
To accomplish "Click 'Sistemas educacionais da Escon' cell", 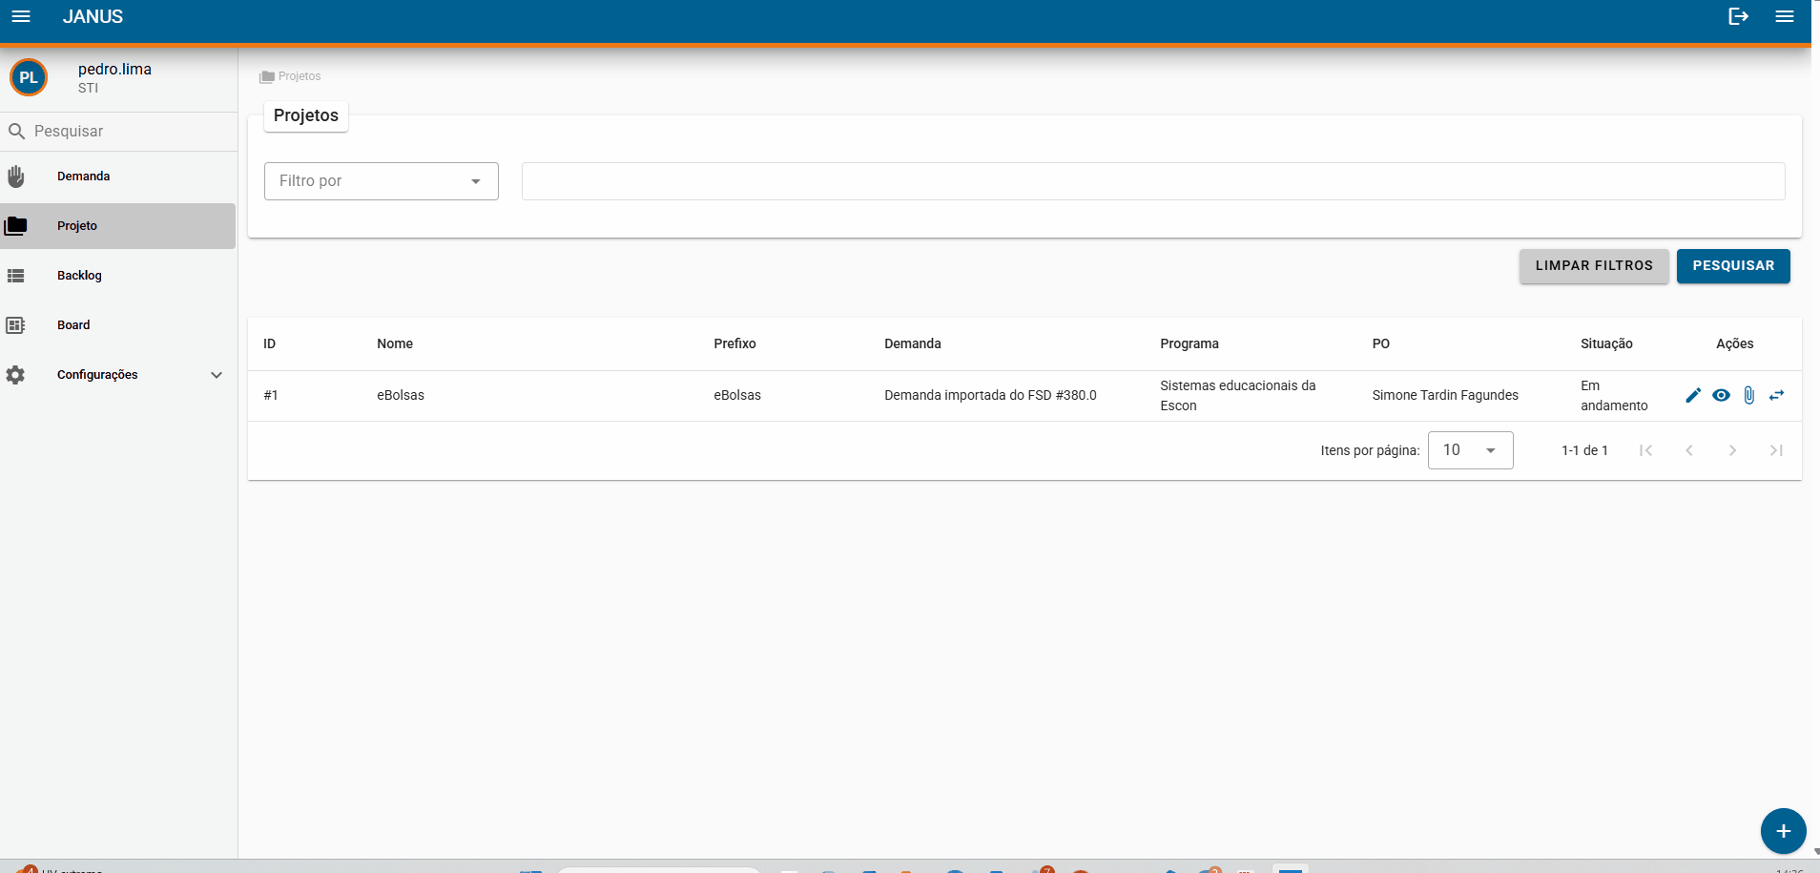I will [x=1238, y=395].
